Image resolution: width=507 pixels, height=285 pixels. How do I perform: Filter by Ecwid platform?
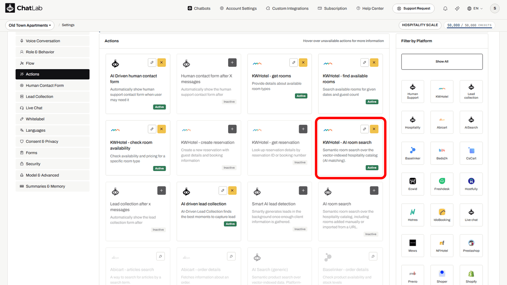[413, 184]
